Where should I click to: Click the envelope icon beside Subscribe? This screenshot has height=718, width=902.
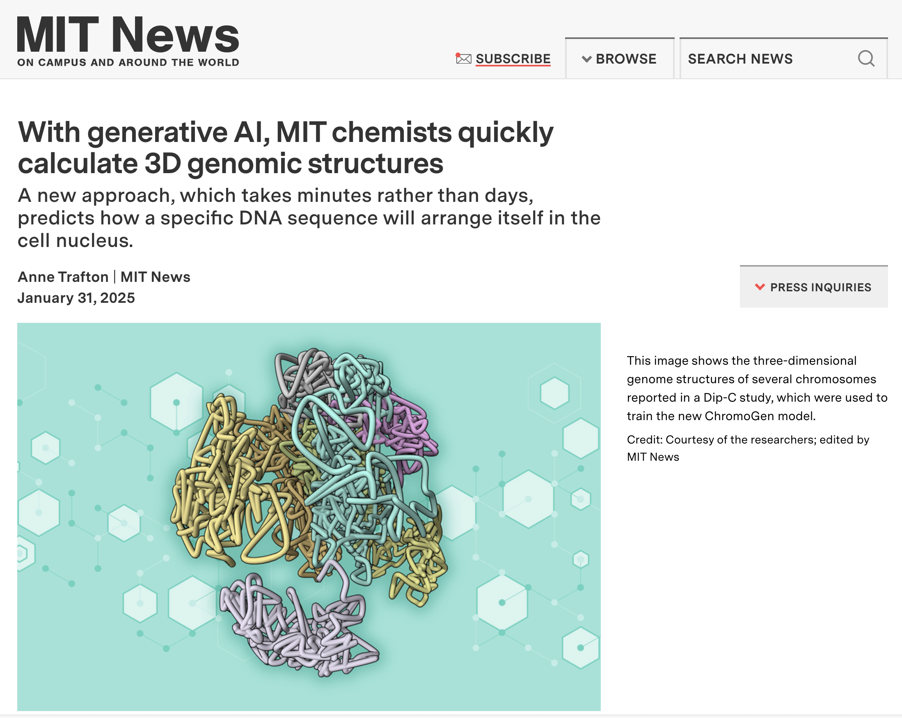tap(463, 59)
